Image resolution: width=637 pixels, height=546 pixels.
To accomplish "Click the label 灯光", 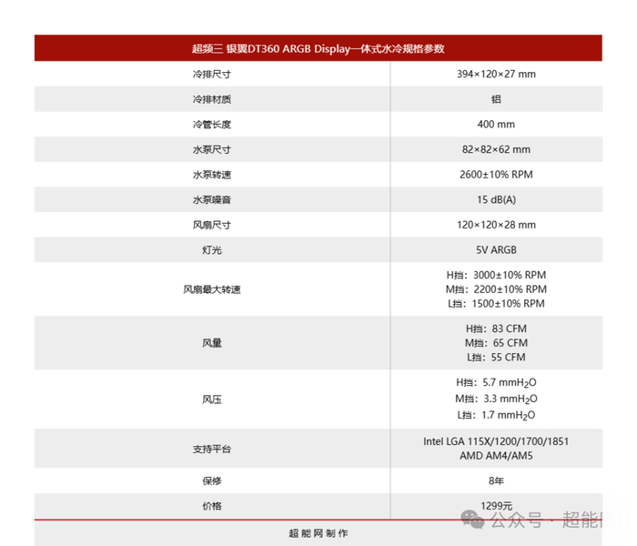I will [212, 250].
